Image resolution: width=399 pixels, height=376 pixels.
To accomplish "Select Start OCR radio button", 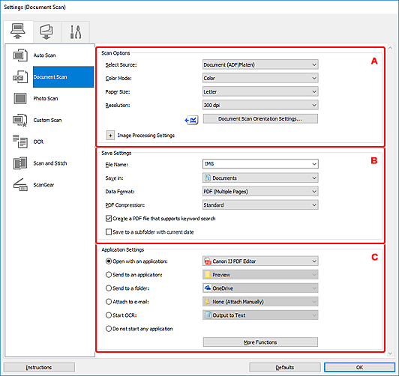I will pos(109,315).
